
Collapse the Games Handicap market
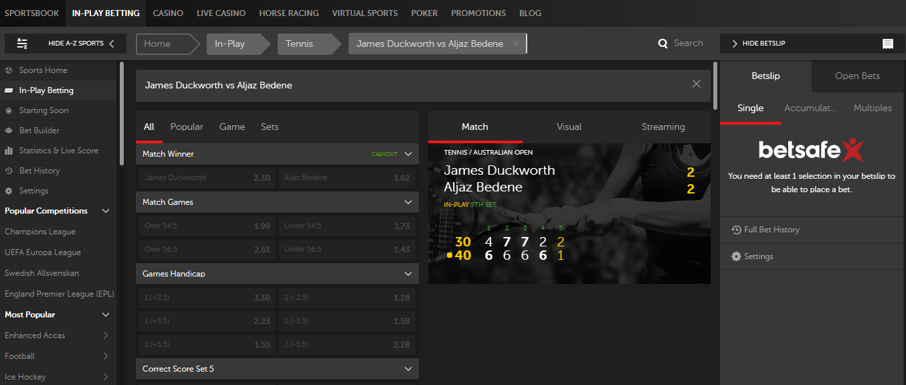(408, 274)
